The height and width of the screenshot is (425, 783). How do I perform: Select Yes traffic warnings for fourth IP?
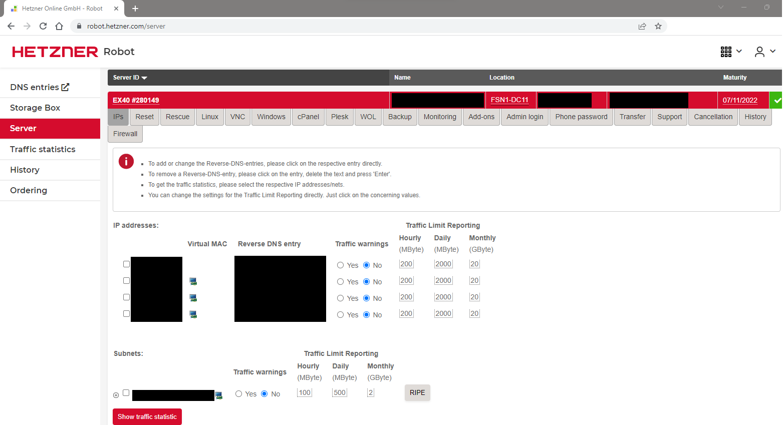click(340, 315)
